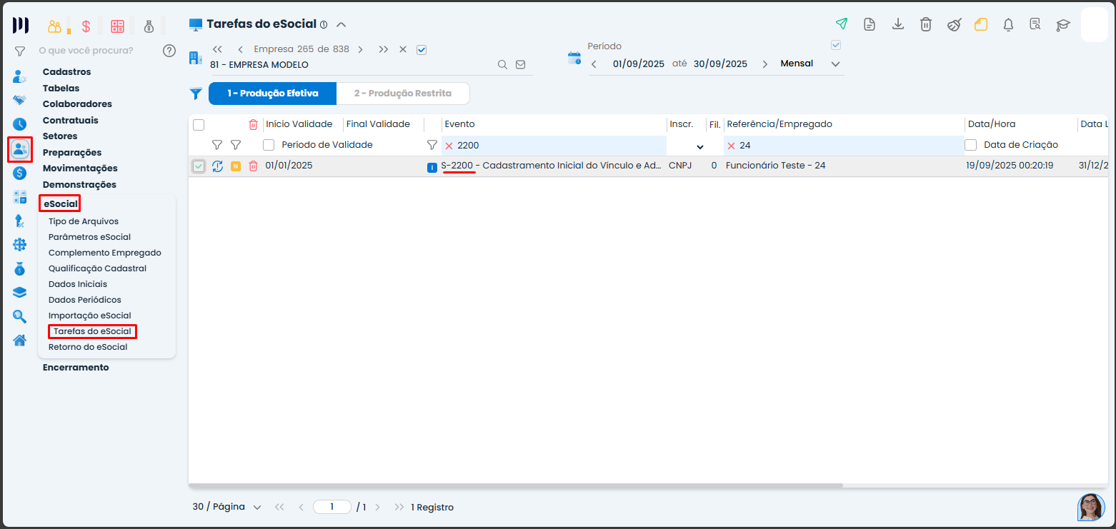Click the home icon in left sidebar

19,340
